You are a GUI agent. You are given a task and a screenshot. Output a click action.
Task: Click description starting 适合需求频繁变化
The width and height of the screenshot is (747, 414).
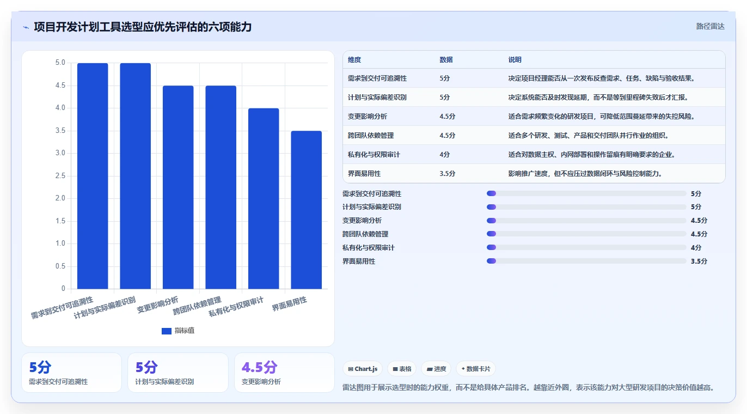(x=601, y=117)
